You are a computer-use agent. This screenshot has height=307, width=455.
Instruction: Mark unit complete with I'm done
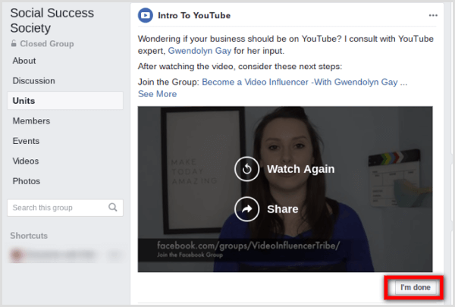click(x=416, y=287)
